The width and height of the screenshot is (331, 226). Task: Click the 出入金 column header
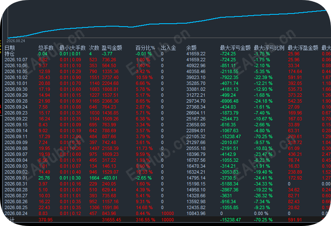168,48
